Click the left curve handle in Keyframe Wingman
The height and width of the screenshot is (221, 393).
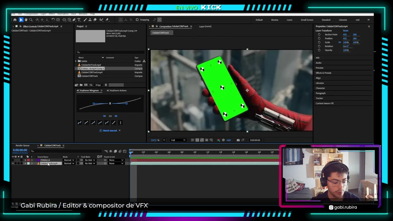(94, 103)
